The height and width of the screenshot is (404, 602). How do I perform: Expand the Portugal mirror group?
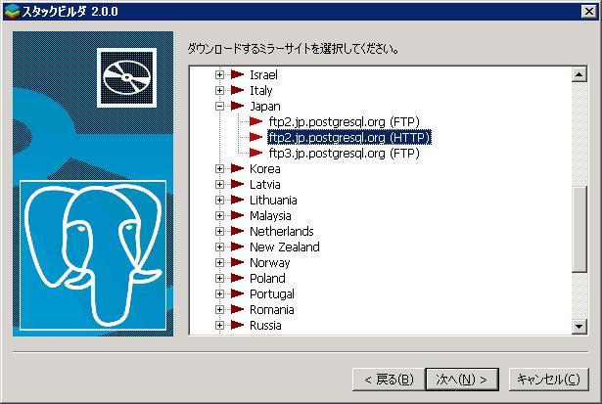219,293
